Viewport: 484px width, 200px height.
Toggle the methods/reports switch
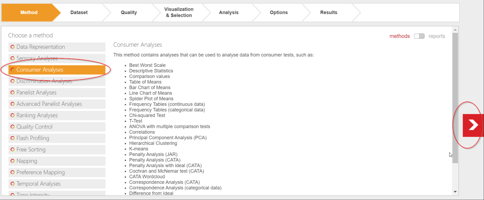(419, 36)
